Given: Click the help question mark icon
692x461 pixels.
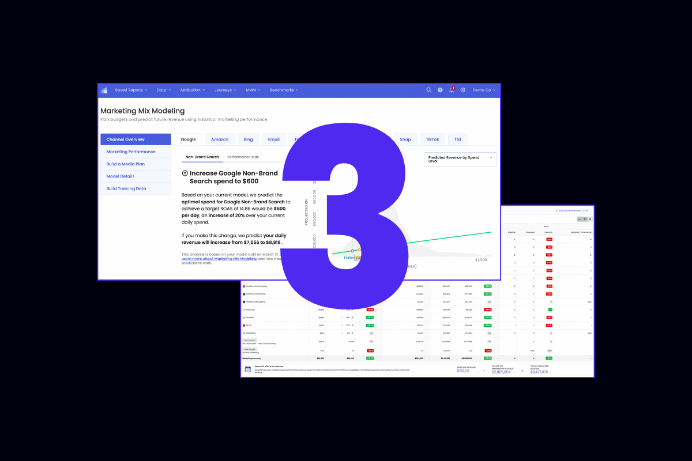Looking at the screenshot, I should tap(440, 90).
